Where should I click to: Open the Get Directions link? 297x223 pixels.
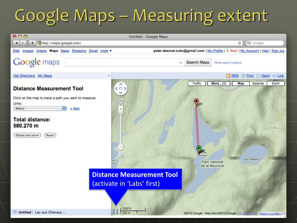24,76
